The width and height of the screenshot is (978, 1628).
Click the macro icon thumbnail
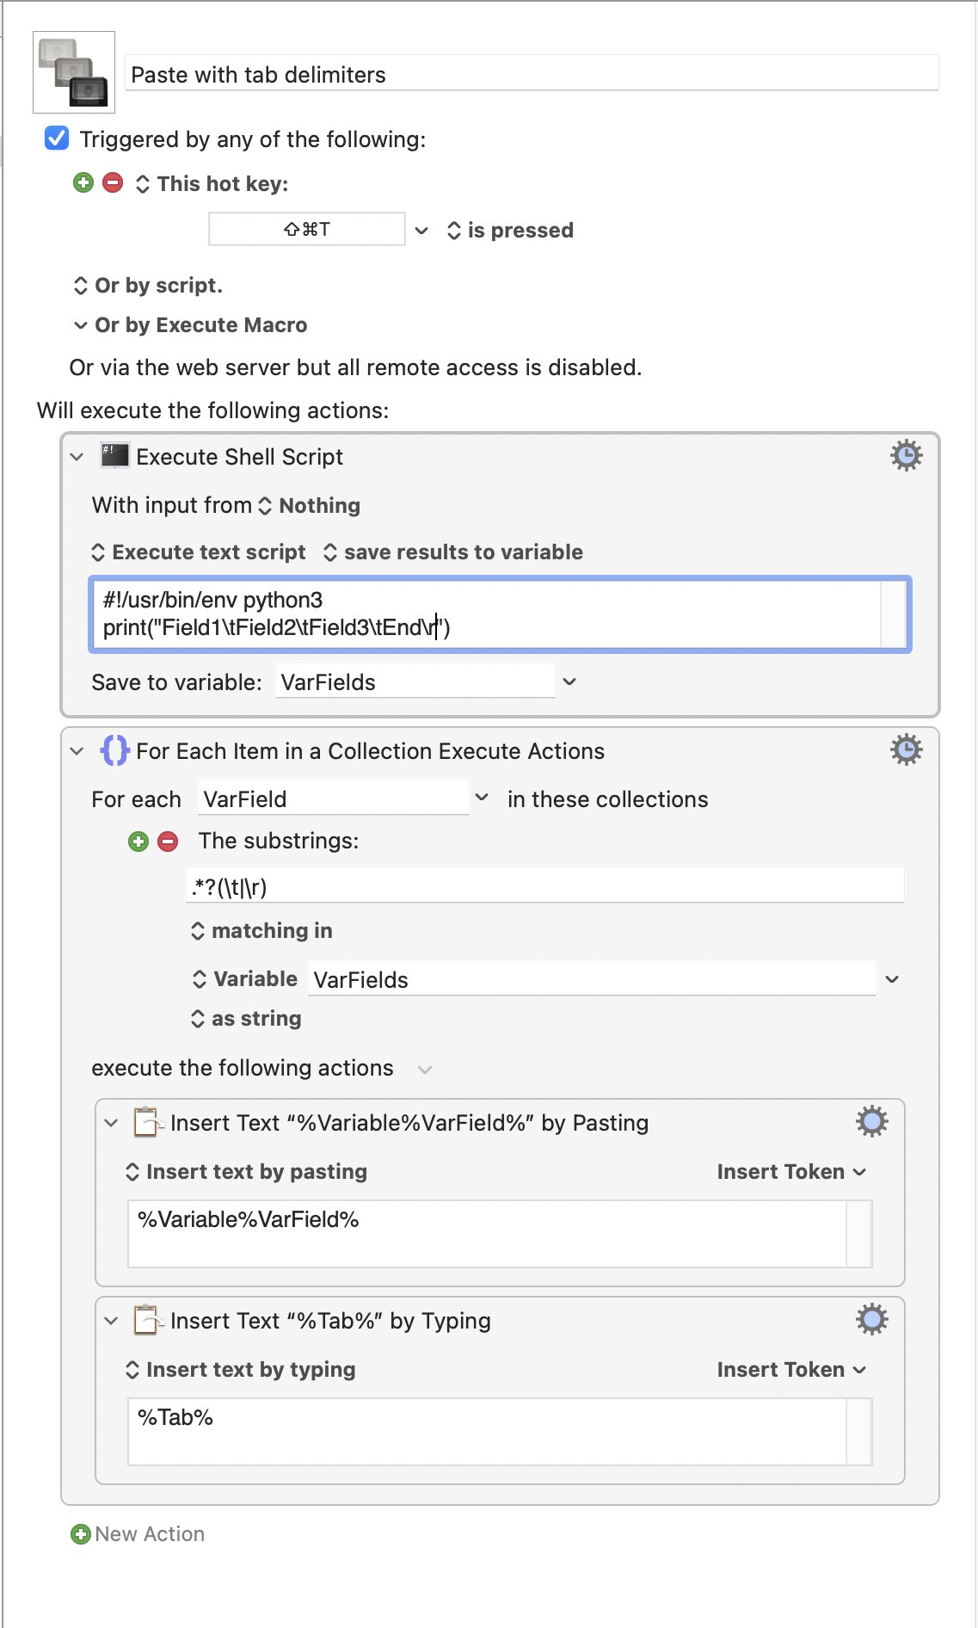pyautogui.click(x=74, y=72)
